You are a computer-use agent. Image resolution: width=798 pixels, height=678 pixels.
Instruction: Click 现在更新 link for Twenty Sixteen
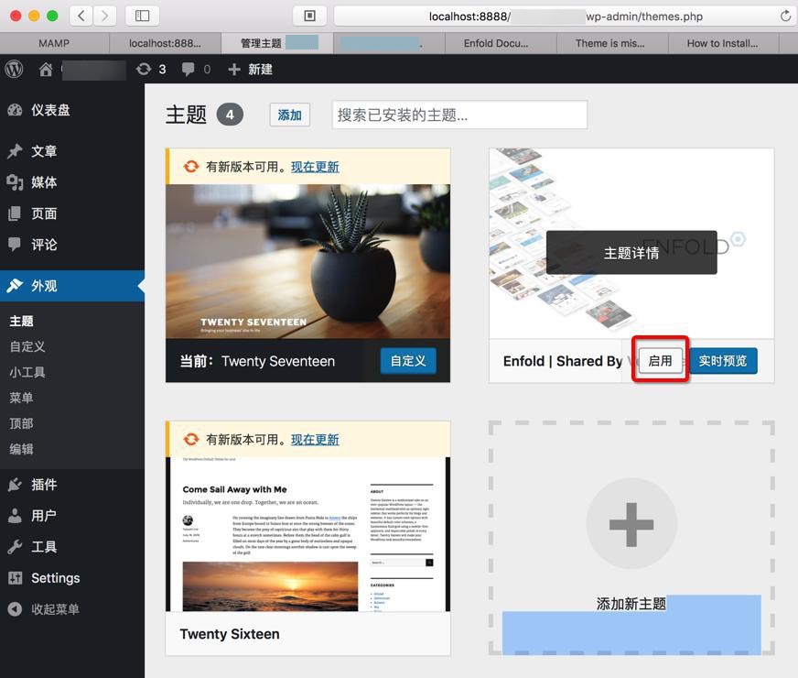[x=315, y=439]
